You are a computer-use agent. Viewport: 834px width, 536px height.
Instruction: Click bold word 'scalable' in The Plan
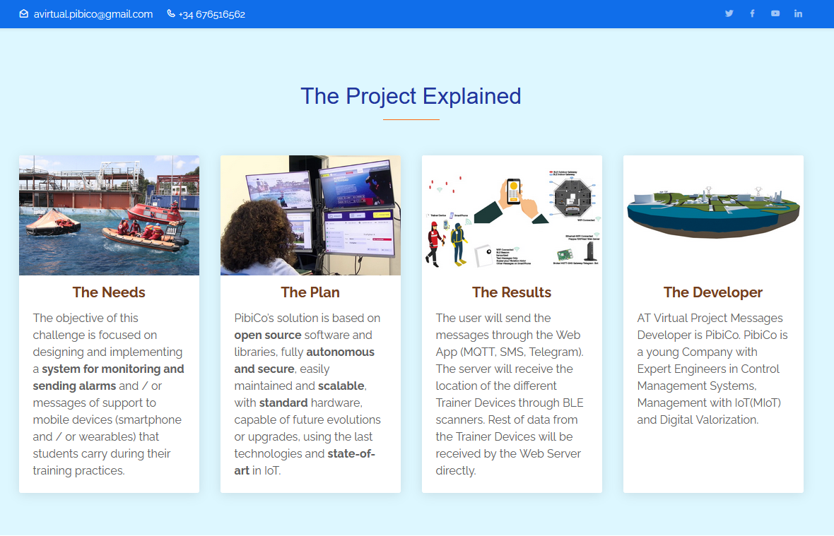point(341,386)
